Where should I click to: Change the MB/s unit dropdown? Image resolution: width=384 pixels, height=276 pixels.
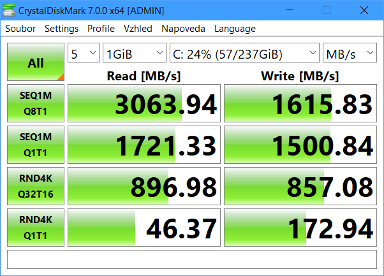click(350, 54)
